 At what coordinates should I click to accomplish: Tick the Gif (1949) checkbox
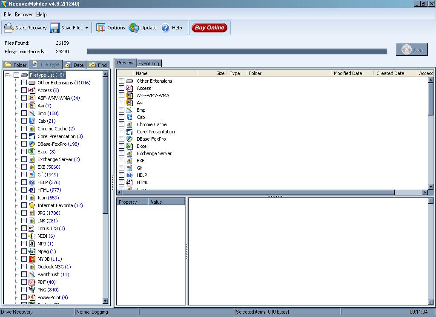(24, 175)
